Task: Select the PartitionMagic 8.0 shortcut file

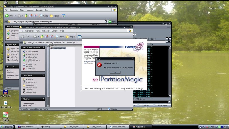Action: click(58, 48)
